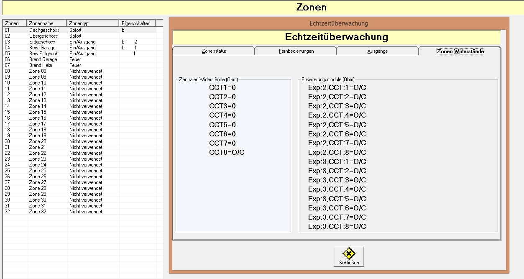Select the Ausgänge tab
This screenshot has width=524, height=279.
pos(377,51)
